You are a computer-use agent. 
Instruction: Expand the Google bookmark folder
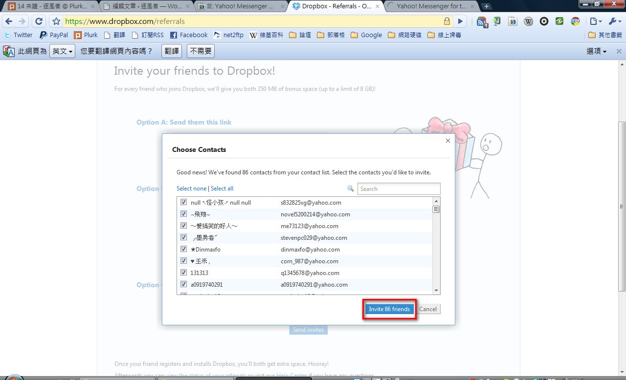coord(366,35)
